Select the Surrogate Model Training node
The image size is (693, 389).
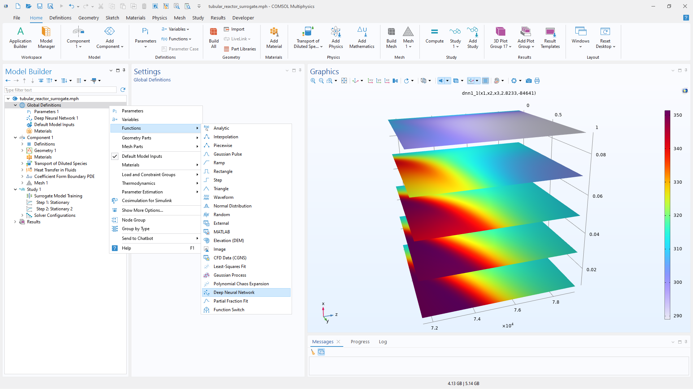point(58,196)
